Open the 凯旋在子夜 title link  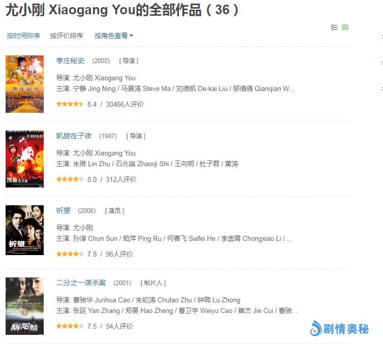point(74,136)
